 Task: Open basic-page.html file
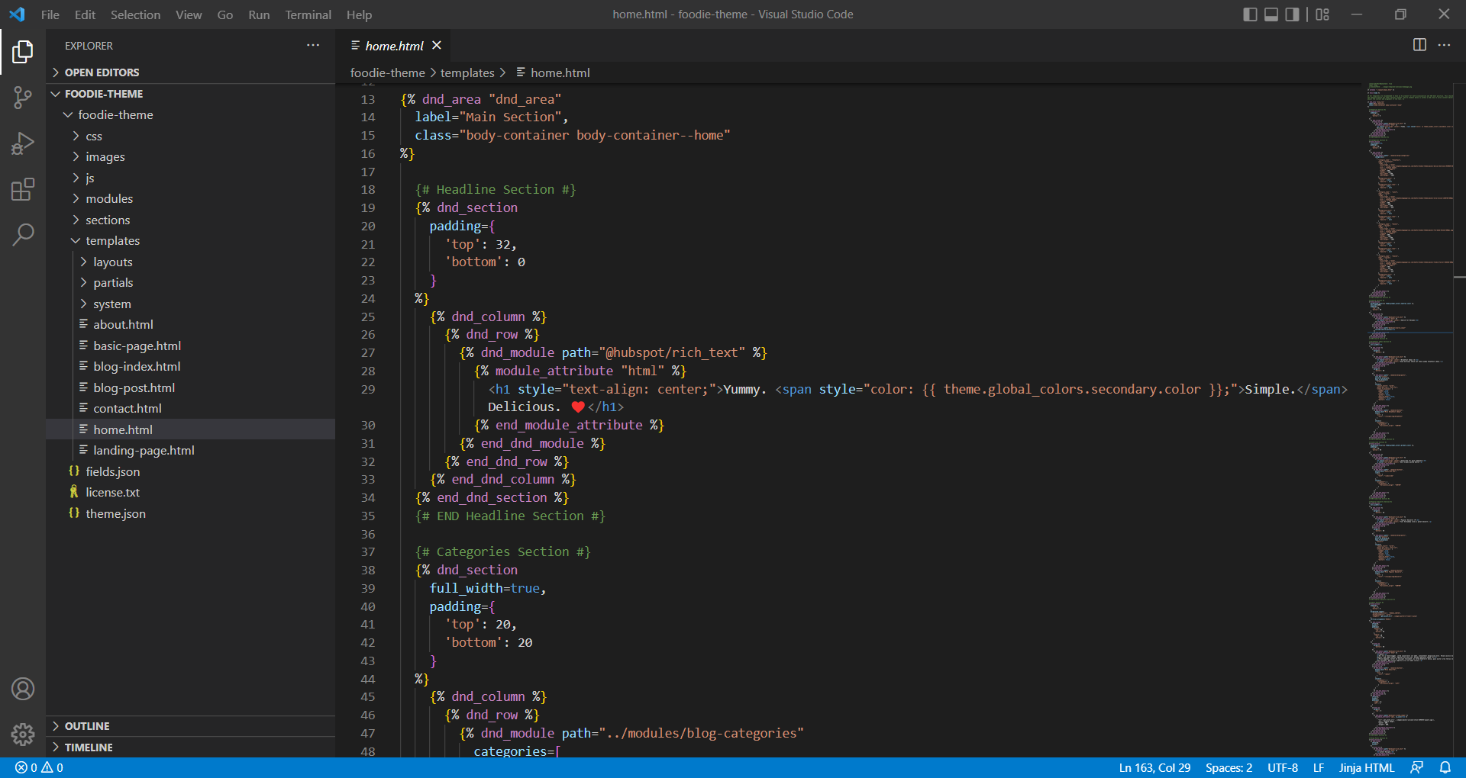point(137,346)
